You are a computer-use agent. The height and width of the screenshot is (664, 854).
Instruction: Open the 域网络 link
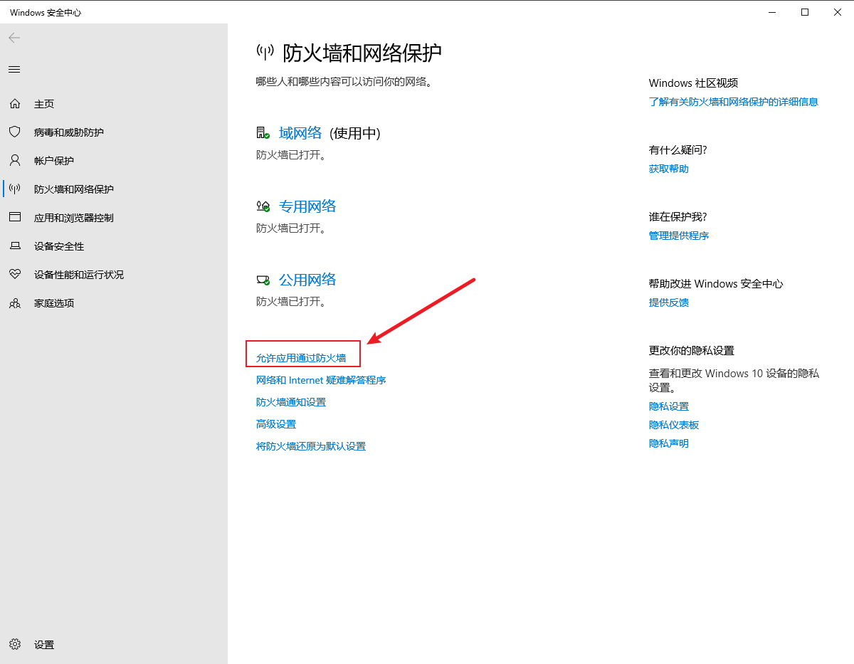point(300,133)
